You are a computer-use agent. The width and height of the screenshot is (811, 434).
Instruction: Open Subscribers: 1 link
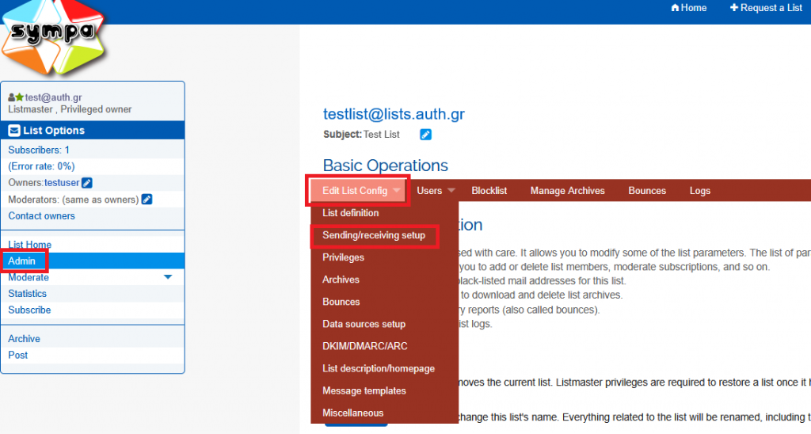[39, 150]
